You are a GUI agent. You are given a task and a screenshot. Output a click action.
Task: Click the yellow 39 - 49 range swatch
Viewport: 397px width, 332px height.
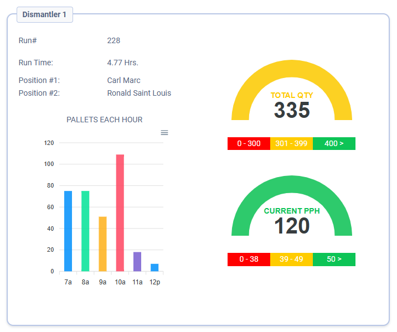tap(291, 260)
